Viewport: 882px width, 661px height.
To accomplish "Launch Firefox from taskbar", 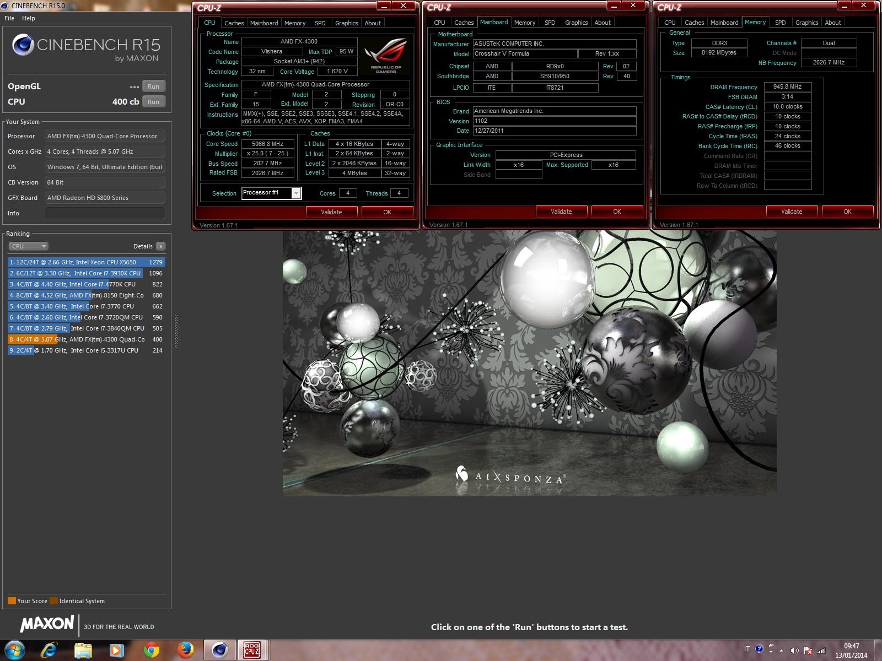I will [185, 651].
